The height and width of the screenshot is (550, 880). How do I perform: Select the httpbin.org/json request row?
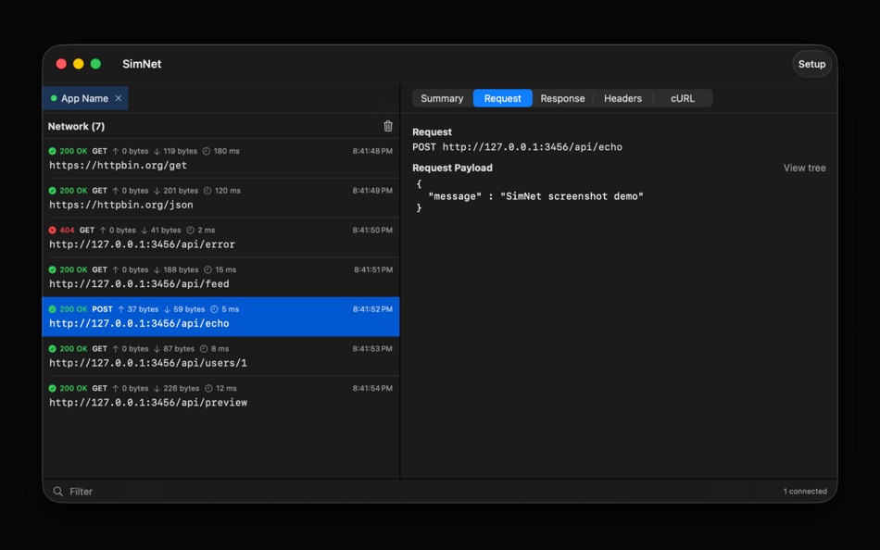[x=185, y=196]
